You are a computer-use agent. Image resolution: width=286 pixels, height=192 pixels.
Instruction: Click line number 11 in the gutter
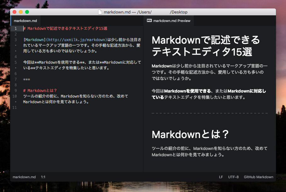pyautogui.click(x=14, y=108)
